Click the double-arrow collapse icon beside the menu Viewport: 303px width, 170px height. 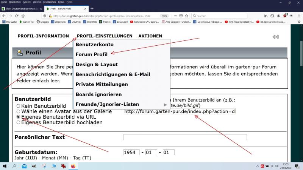click(x=275, y=37)
